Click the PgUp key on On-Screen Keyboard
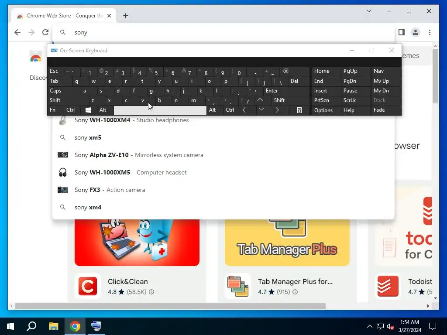This screenshot has height=335, width=447. 355,71
